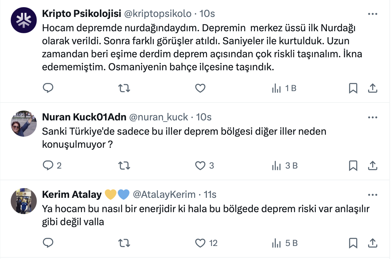
Task: Retweet Kripto Psikolojisi's earthquake post
Action: (124, 88)
